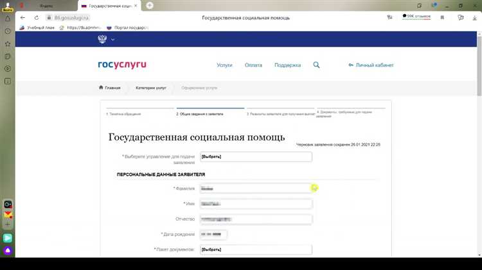
Task: Click into the Имя field
Action: coord(256,204)
